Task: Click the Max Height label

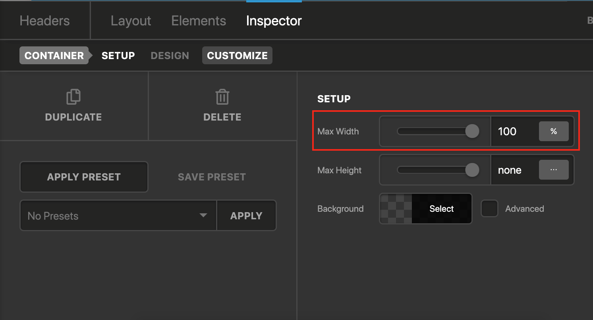Action: coord(340,170)
